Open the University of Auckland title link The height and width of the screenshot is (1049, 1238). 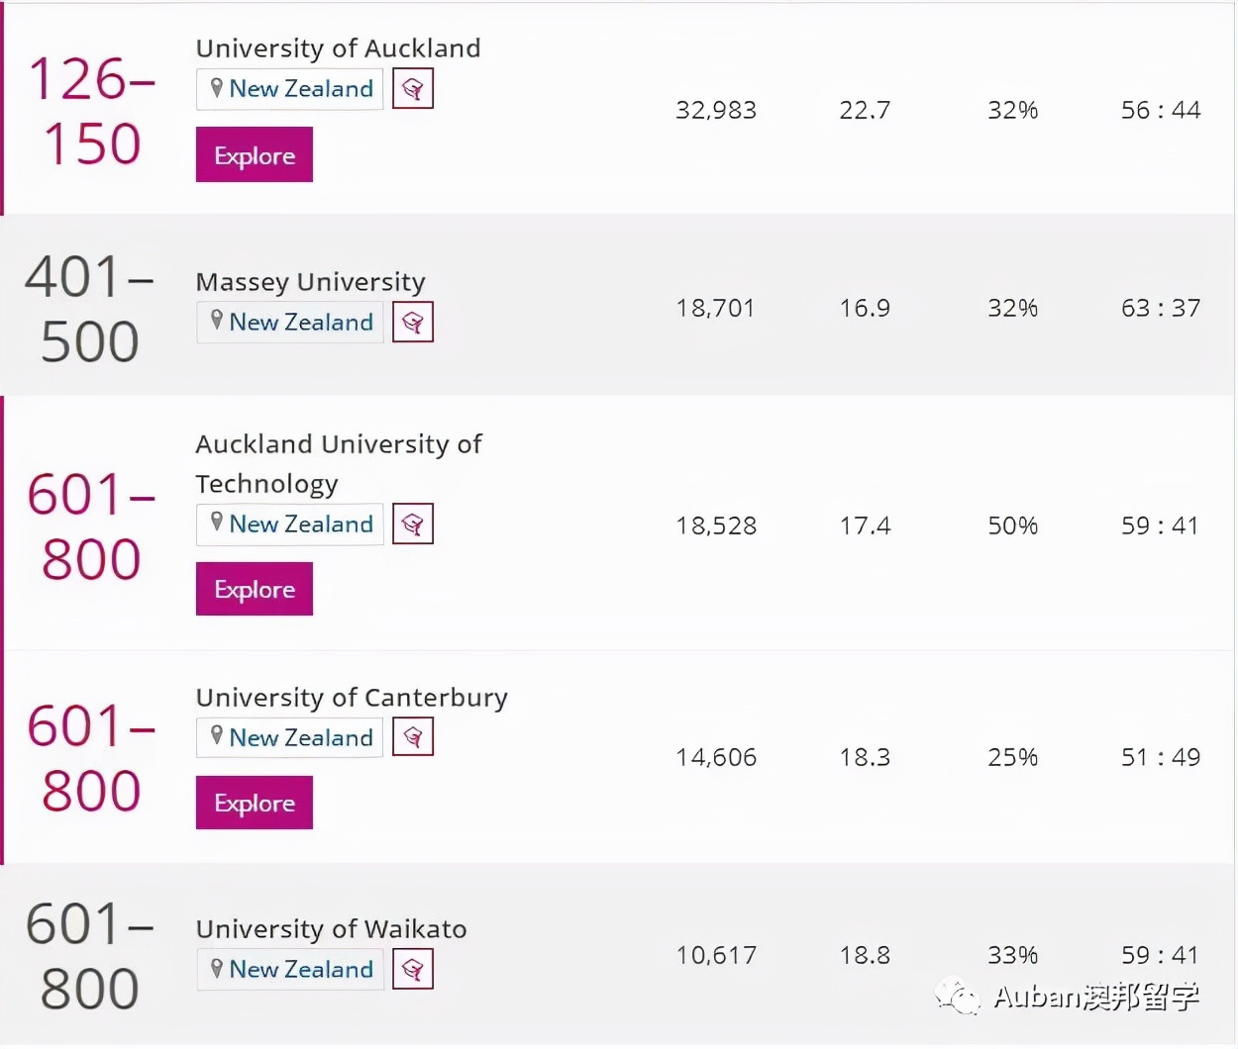point(338,48)
